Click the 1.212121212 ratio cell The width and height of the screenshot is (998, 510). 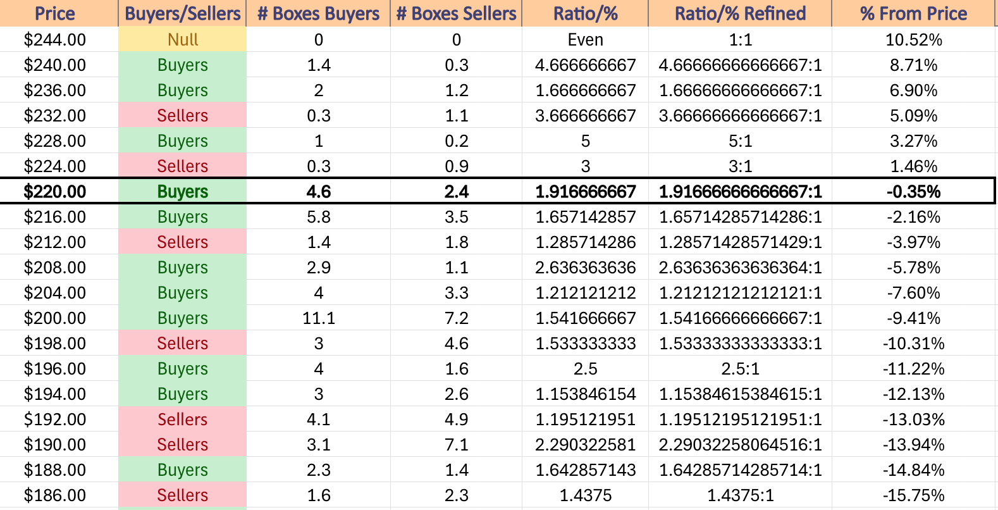pos(586,293)
